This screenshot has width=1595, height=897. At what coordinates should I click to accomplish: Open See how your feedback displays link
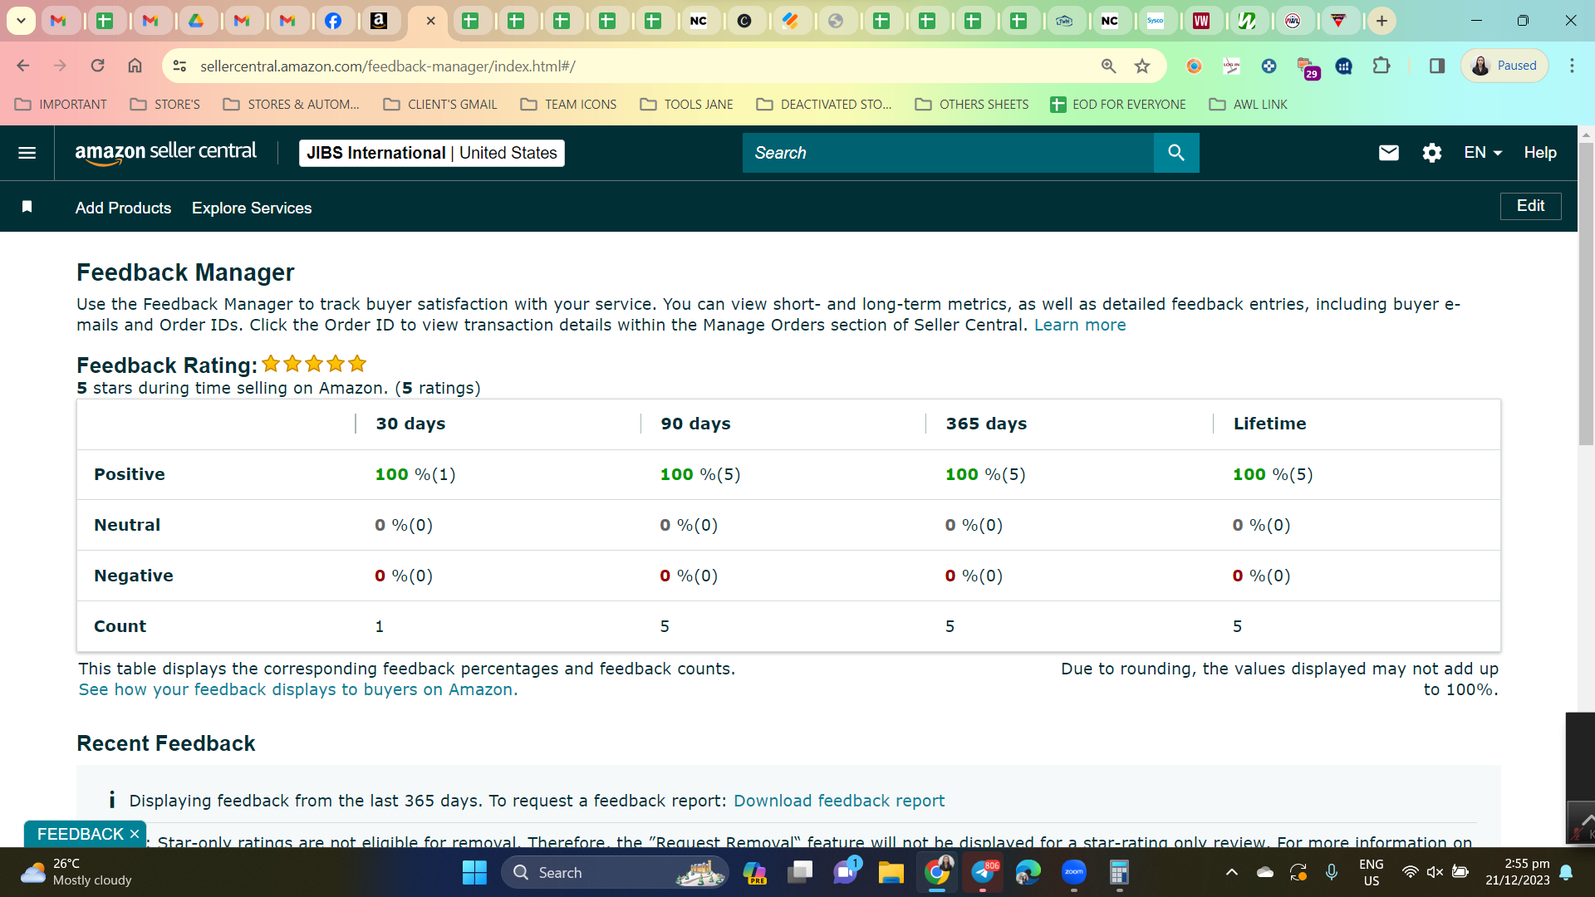tap(298, 689)
